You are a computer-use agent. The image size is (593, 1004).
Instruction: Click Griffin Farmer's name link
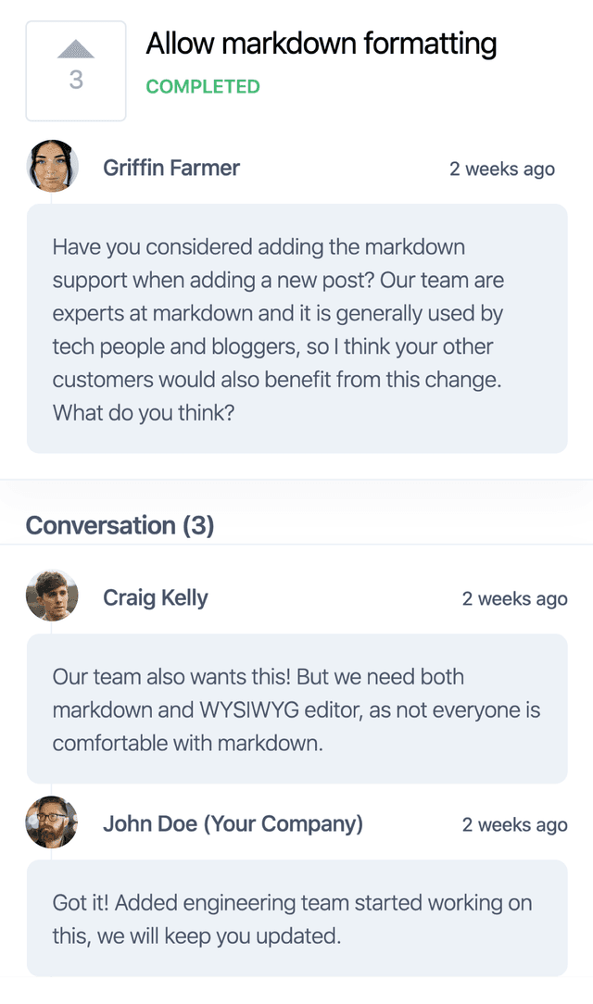click(170, 168)
